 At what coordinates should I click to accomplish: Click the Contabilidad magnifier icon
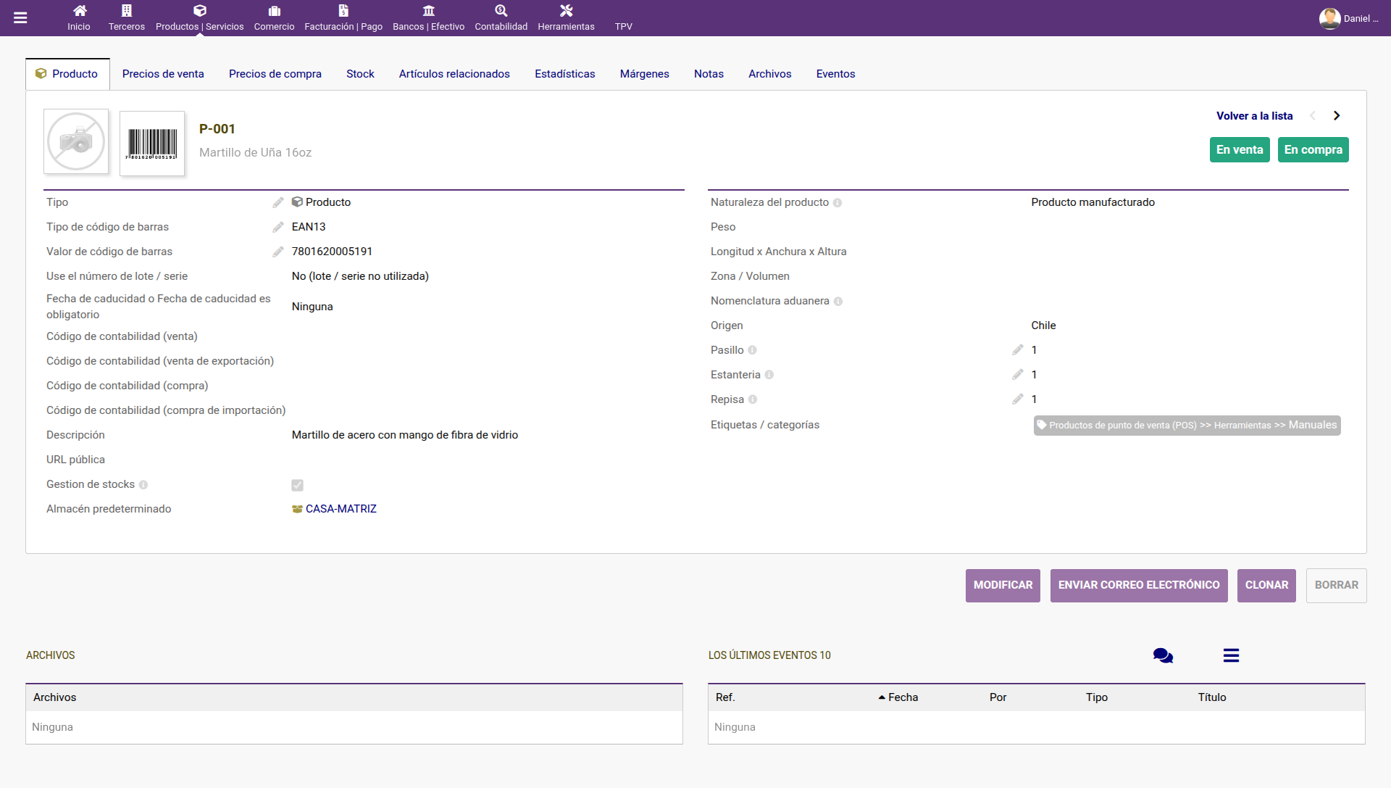[501, 11]
